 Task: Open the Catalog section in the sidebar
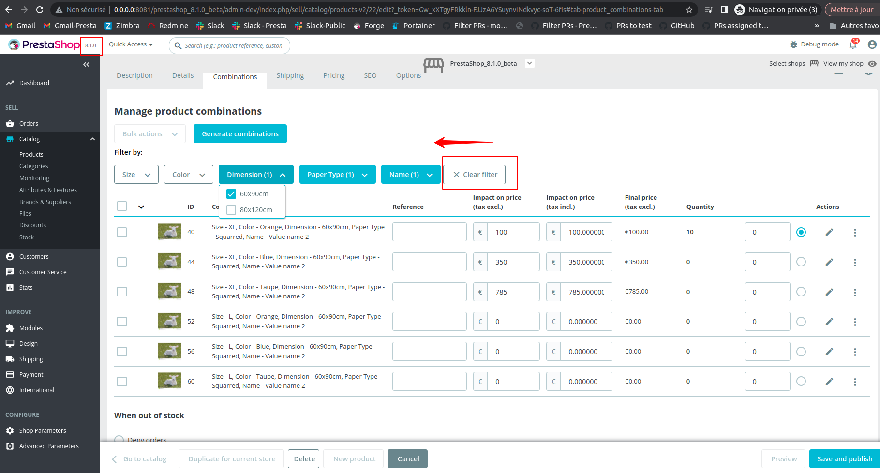point(29,139)
